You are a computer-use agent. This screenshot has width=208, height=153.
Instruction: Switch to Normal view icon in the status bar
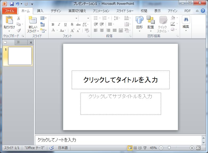click(130, 148)
